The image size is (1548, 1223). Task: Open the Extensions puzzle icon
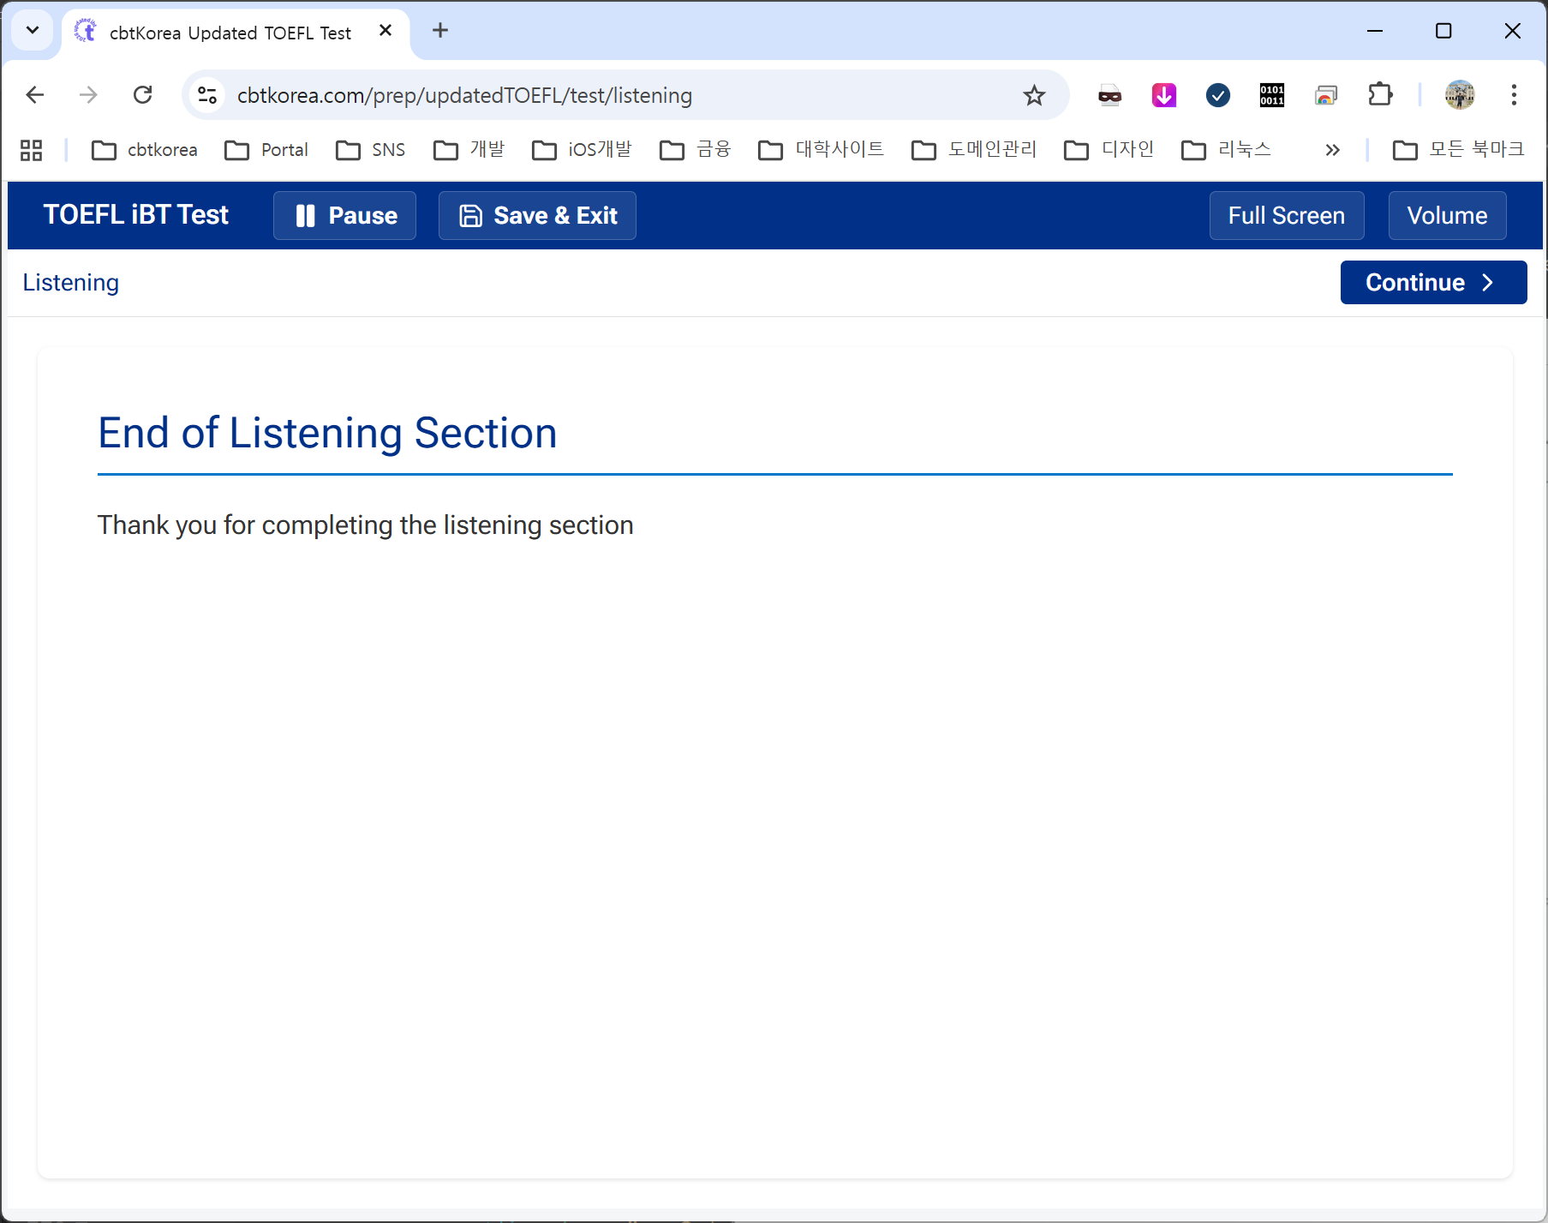[1380, 95]
